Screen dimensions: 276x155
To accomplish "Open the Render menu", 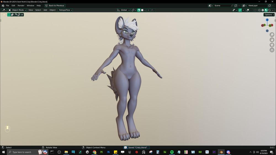I will click(21, 6).
